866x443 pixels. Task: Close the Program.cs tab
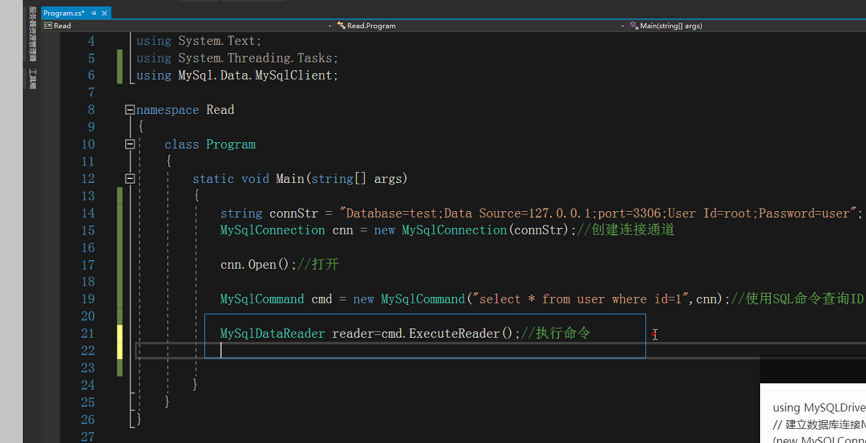105,13
